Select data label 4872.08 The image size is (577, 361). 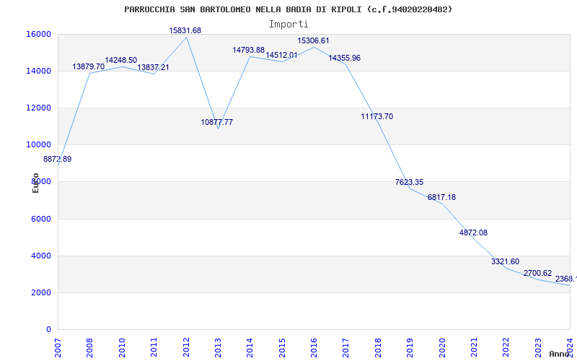[473, 232]
